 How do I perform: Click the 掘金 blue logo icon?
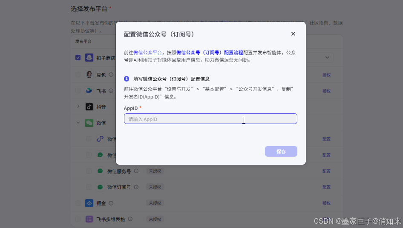pyautogui.click(x=89, y=203)
